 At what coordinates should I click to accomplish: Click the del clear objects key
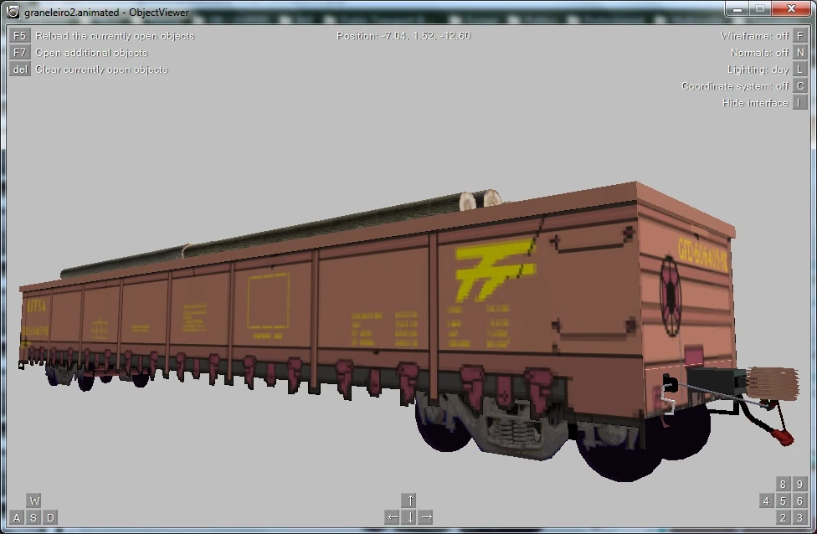click(x=19, y=69)
